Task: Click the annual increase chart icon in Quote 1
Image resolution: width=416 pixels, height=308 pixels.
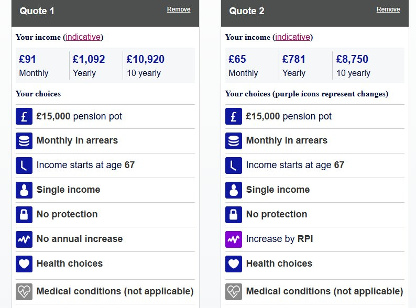Action: click(x=24, y=239)
